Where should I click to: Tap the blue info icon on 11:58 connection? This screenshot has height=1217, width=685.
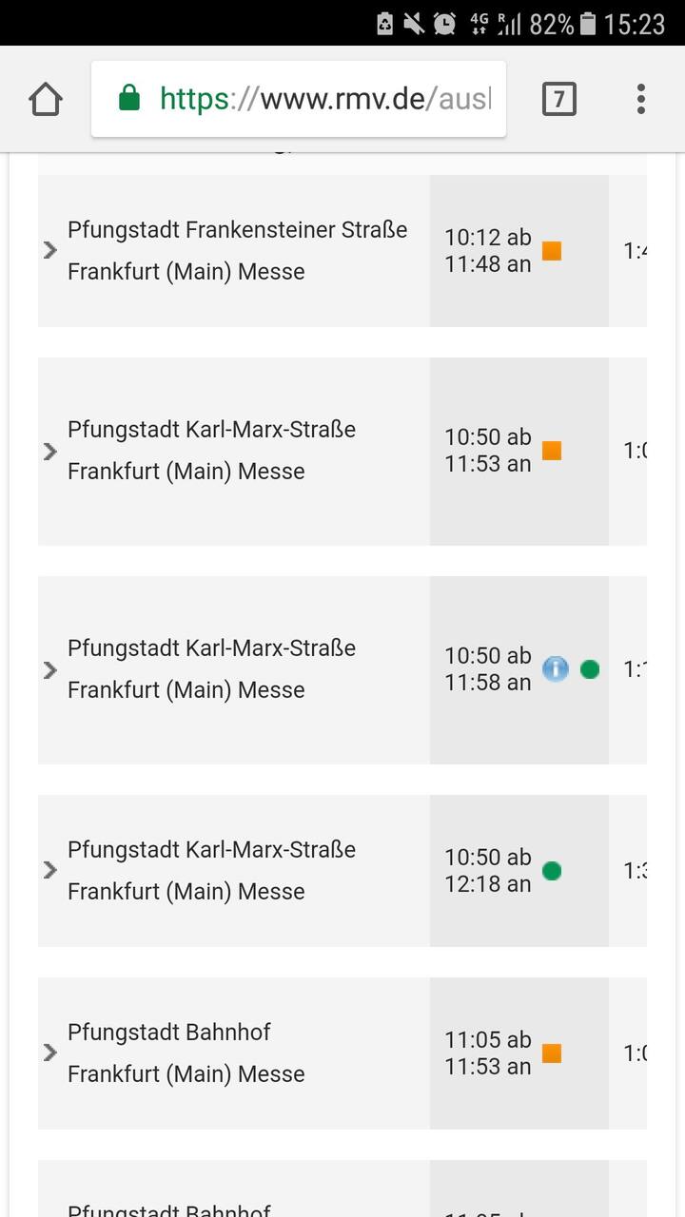(x=556, y=669)
